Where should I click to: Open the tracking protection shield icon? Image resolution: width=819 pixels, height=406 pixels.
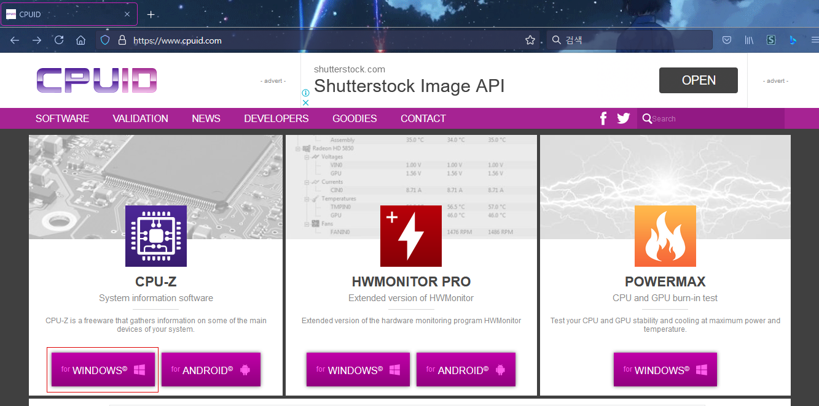coord(105,40)
